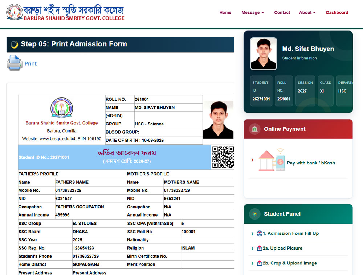Click the Bengali admission form title

point(127,153)
